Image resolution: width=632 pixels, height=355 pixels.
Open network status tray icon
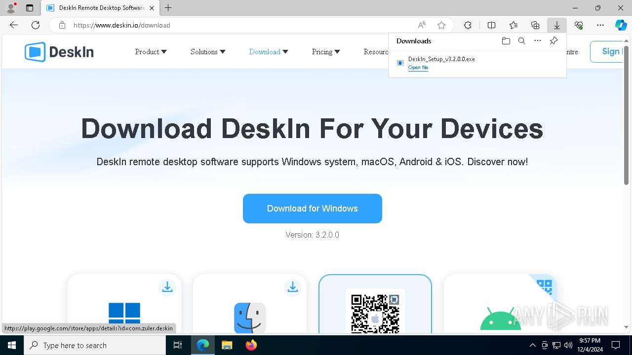556,345
